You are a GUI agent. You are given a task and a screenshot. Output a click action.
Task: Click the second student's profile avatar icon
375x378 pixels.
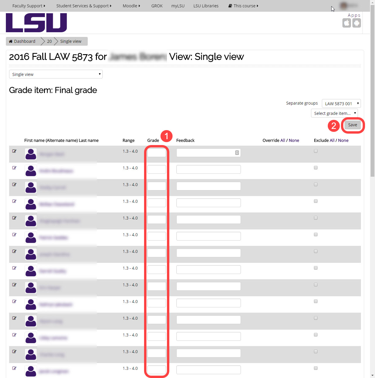tap(31, 171)
